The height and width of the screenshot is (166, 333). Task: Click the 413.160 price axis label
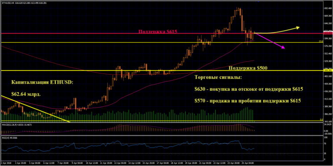[328, 99]
